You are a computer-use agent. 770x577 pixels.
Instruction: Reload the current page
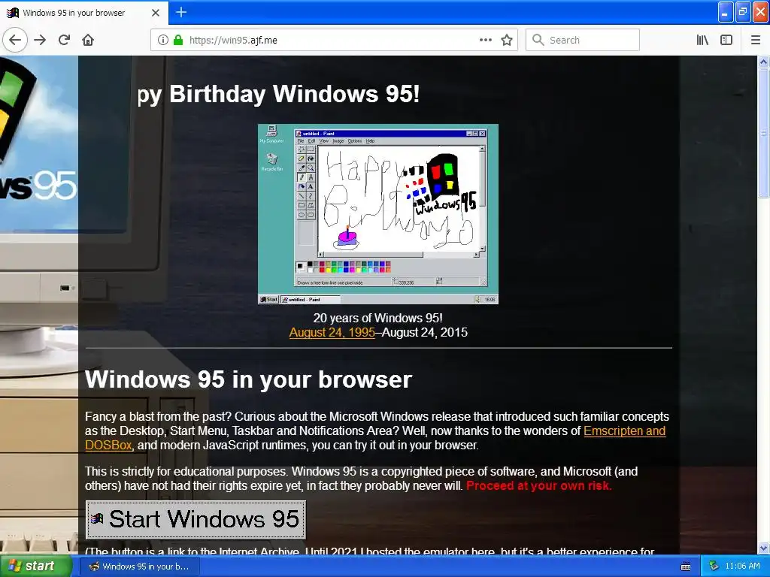pyautogui.click(x=65, y=40)
